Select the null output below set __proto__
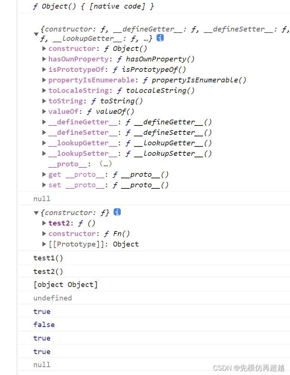The height and width of the screenshot is (375, 290). [x=42, y=199]
